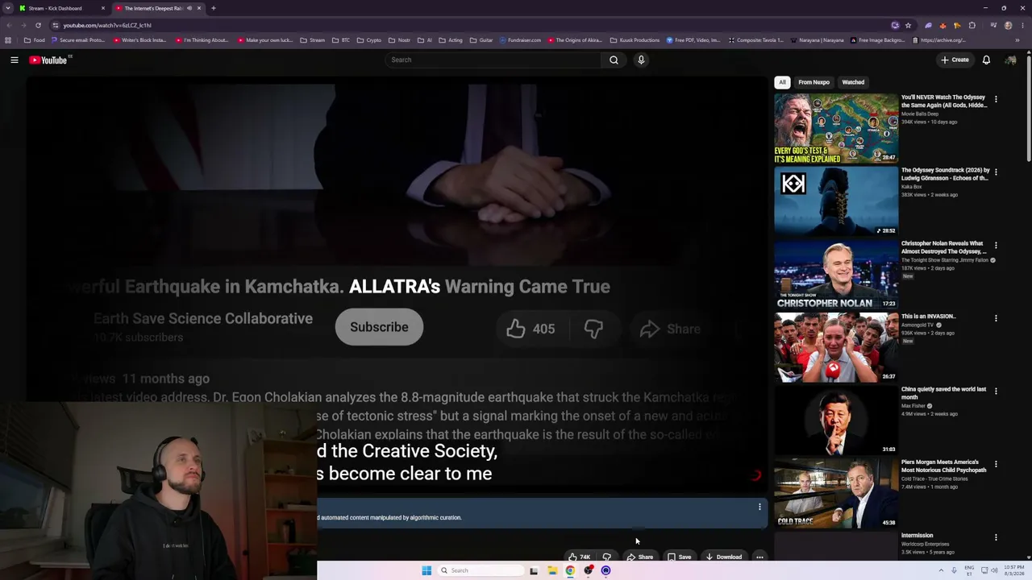The image size is (1032, 580).
Task: Open File Explorer from the taskbar
Action: [x=552, y=570]
